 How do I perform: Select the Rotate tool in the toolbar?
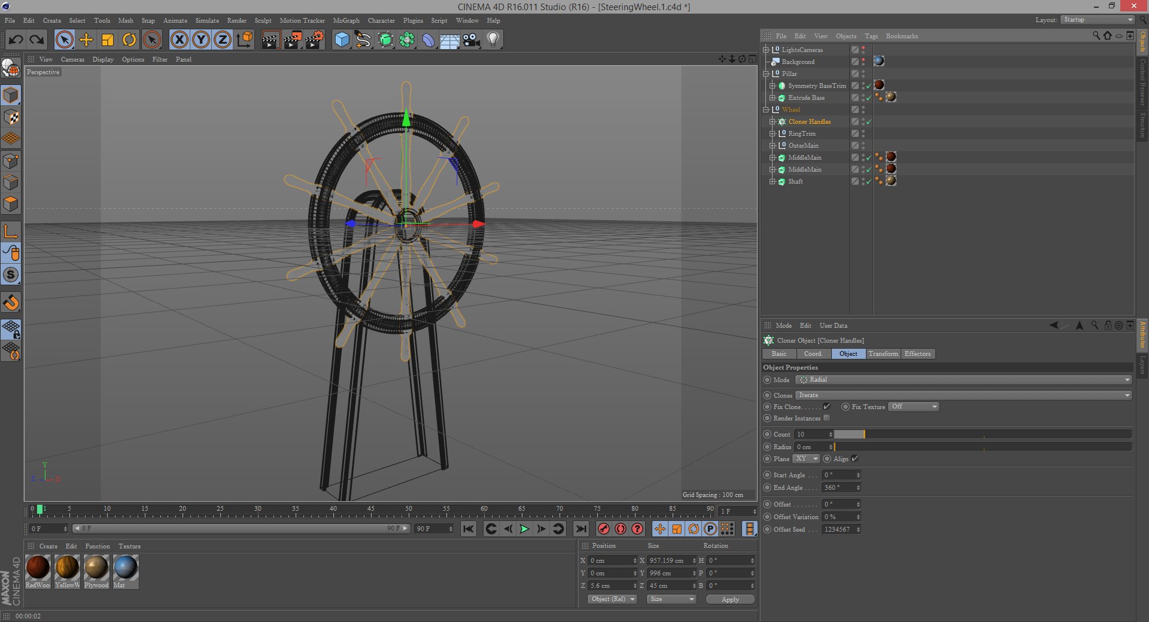129,40
